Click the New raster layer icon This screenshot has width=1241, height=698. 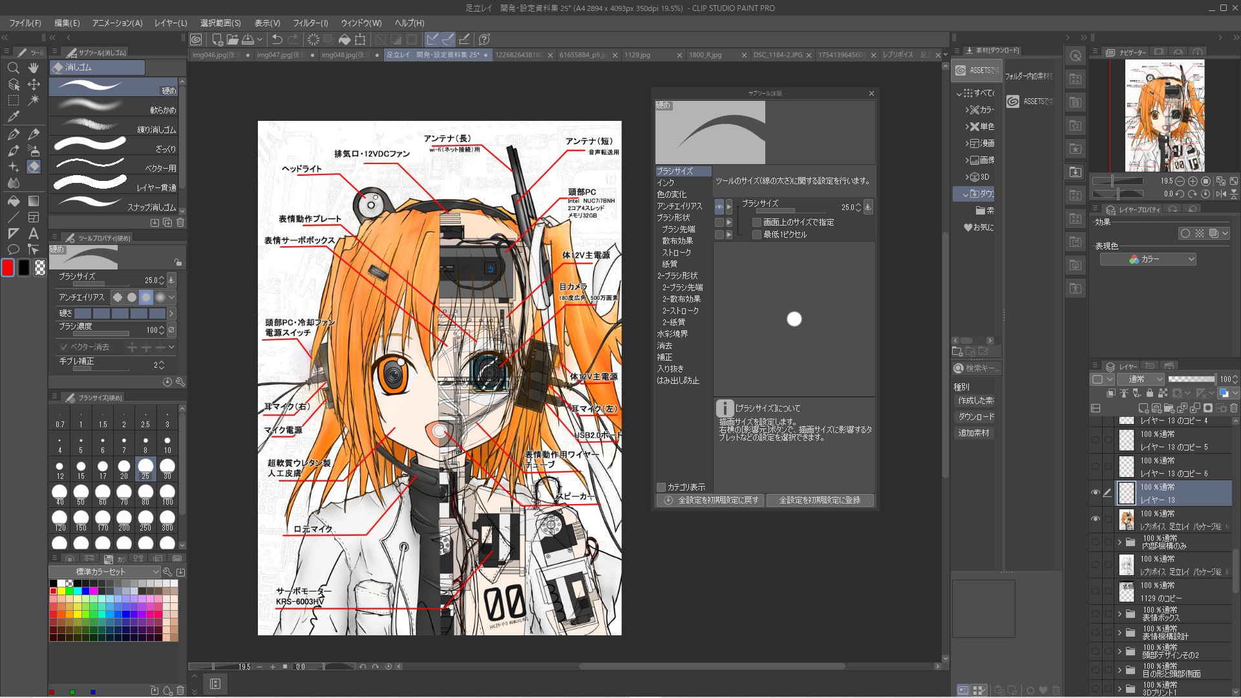click(x=1143, y=408)
